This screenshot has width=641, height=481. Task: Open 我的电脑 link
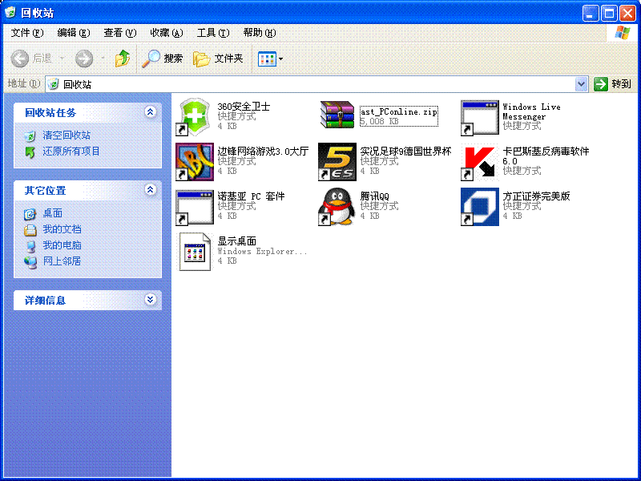(62, 245)
